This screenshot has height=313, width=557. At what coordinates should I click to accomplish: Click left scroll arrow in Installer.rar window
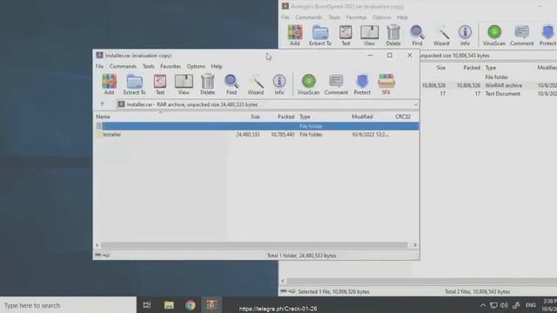(x=97, y=245)
